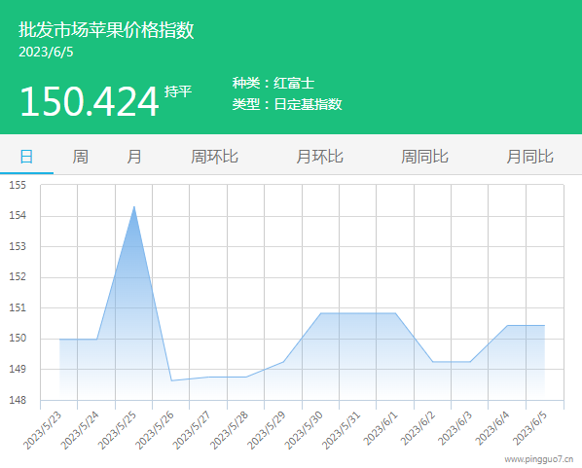Click the 类型：日定基指数 label
Viewport: 582px width, 468px height.
click(x=287, y=104)
